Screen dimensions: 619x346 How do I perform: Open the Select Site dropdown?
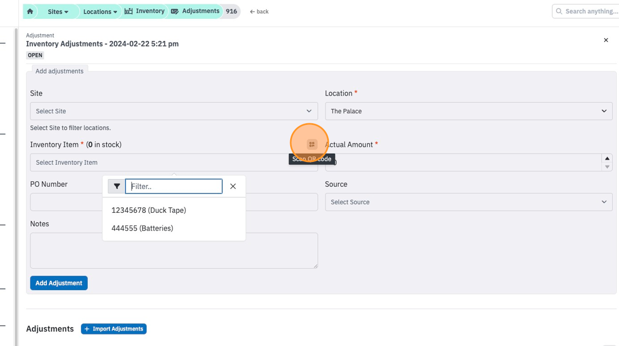coord(174,111)
